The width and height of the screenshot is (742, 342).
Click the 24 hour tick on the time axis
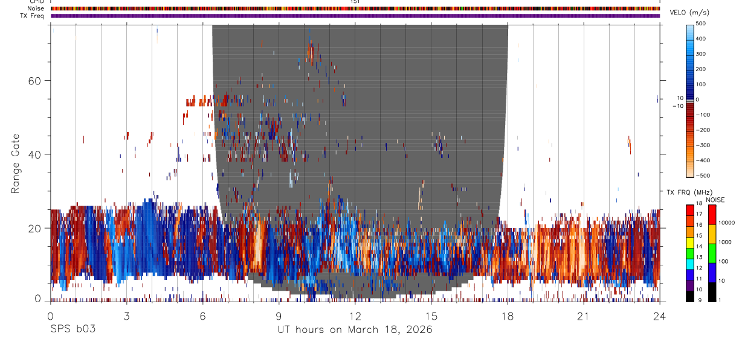tap(659, 315)
